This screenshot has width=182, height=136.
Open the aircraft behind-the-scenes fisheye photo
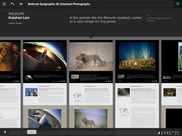click(45, 119)
